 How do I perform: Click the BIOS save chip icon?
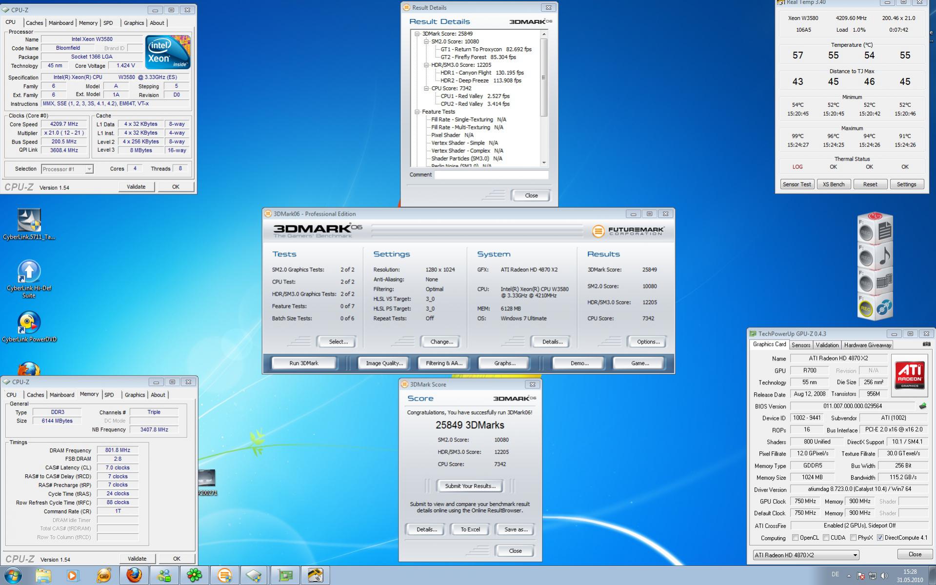coord(922,406)
